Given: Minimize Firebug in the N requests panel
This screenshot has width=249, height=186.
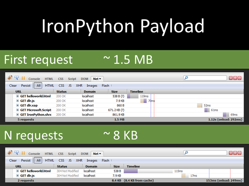Looking at the screenshot, I should click(x=231, y=153).
